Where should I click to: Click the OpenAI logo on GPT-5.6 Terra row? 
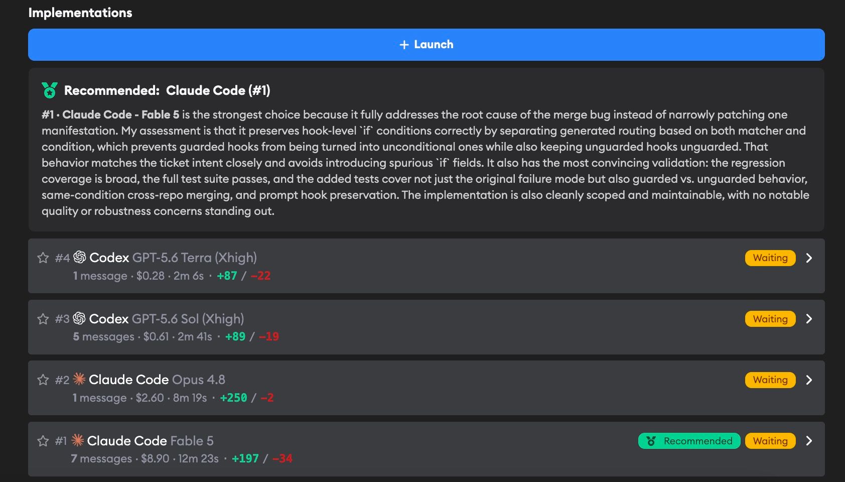79,257
